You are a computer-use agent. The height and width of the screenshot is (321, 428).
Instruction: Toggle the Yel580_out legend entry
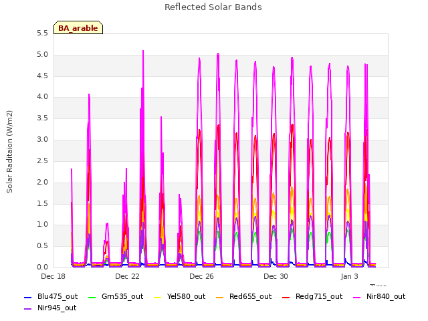point(180,297)
